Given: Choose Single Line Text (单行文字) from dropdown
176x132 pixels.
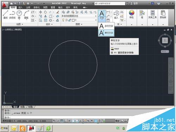Looking at the screenshot, I should 106,33.
